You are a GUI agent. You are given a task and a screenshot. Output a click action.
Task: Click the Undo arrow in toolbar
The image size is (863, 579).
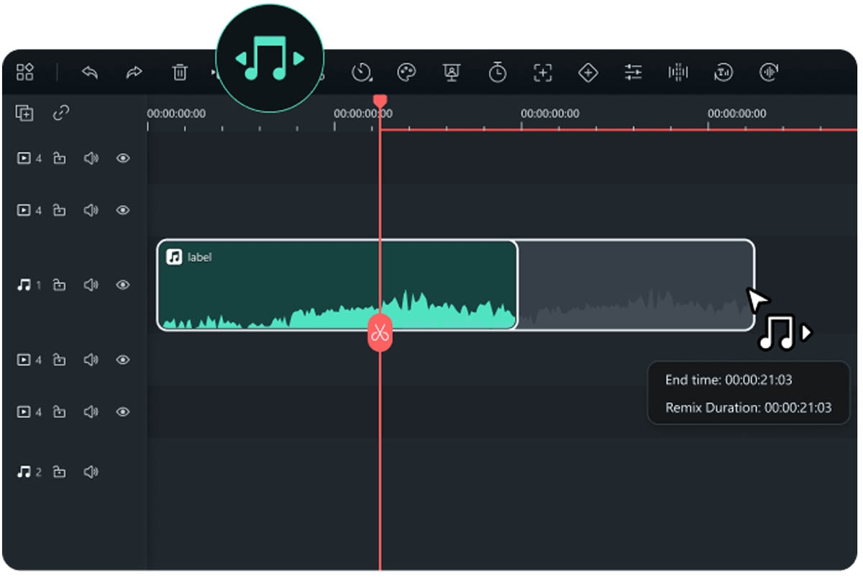[89, 72]
